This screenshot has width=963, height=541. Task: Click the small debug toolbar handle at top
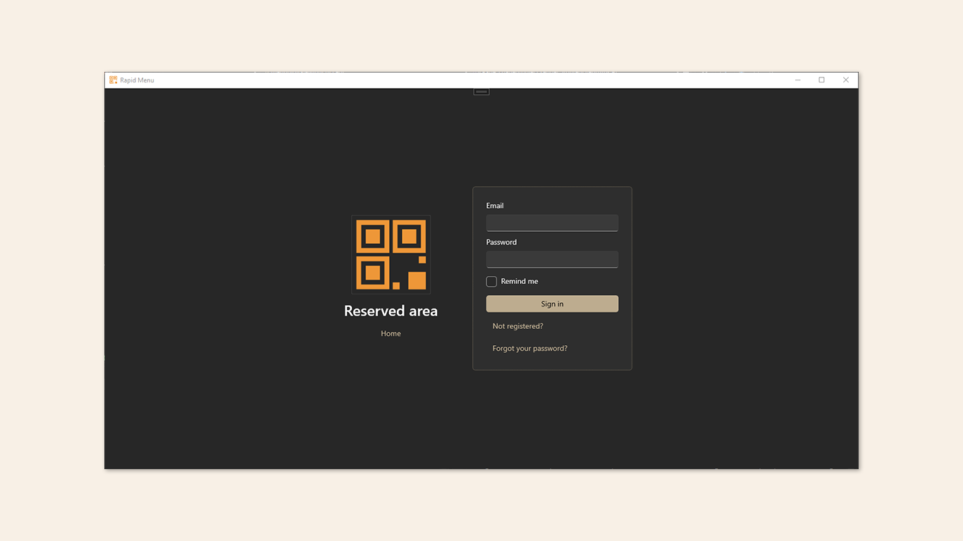click(481, 92)
